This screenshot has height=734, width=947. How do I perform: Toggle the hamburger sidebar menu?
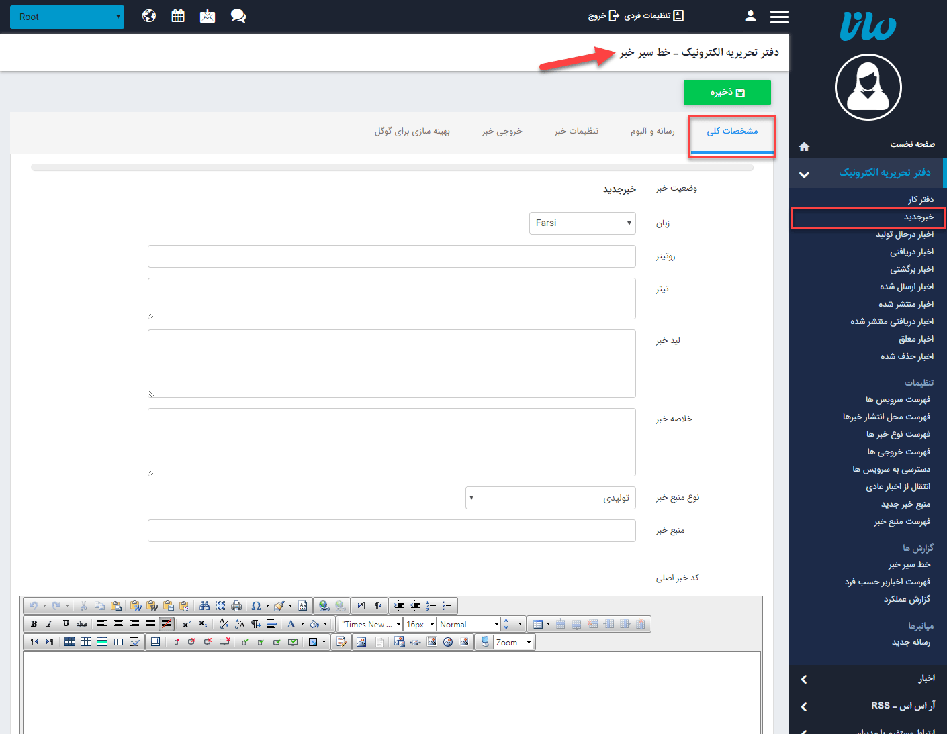tap(779, 17)
